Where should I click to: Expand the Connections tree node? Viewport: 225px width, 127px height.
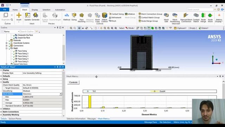pos(6,46)
